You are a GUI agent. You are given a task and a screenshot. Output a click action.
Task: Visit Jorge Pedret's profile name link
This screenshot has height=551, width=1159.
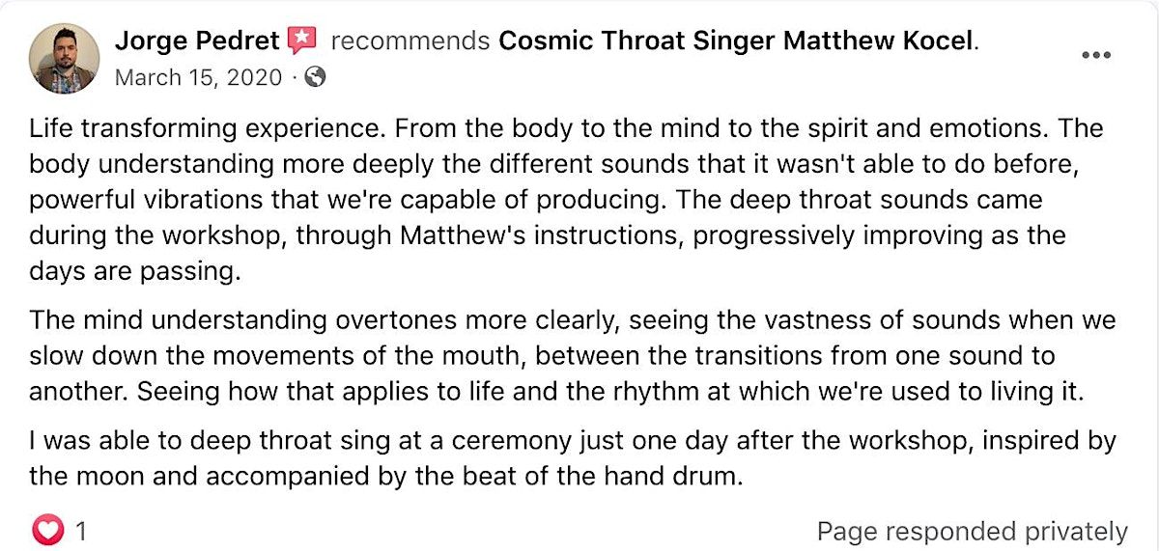[x=198, y=41]
